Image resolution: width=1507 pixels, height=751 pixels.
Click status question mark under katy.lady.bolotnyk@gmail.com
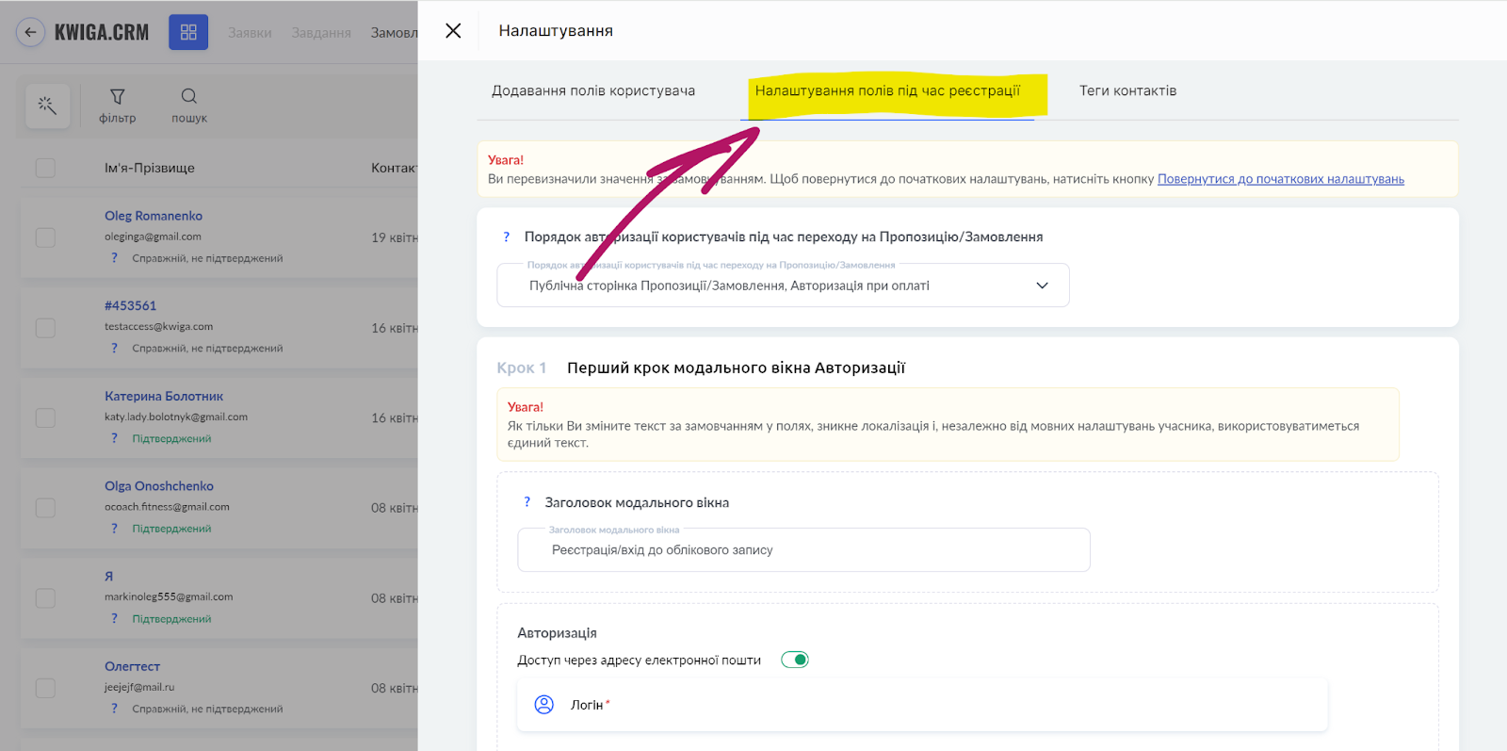(115, 438)
